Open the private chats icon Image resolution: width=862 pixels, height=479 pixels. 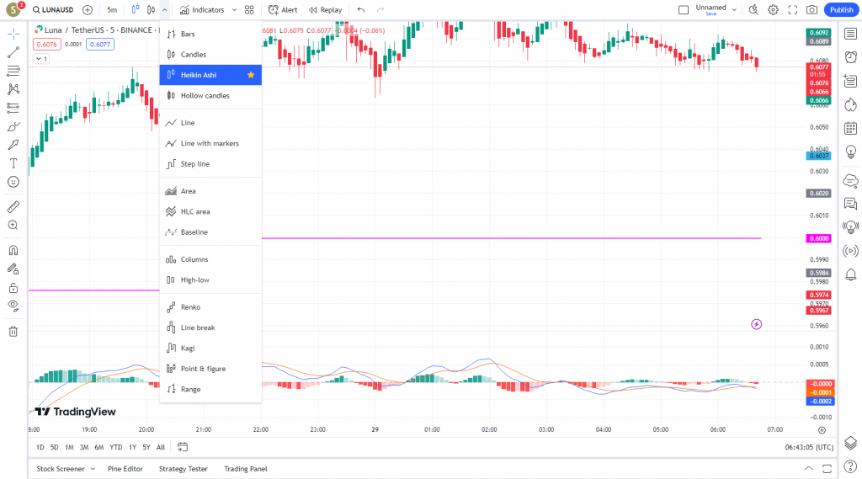pos(850,204)
